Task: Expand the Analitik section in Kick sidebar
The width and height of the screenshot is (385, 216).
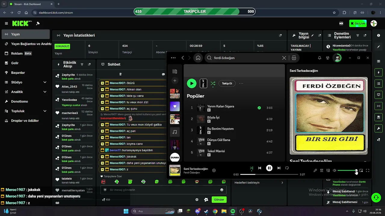Action: point(45,92)
